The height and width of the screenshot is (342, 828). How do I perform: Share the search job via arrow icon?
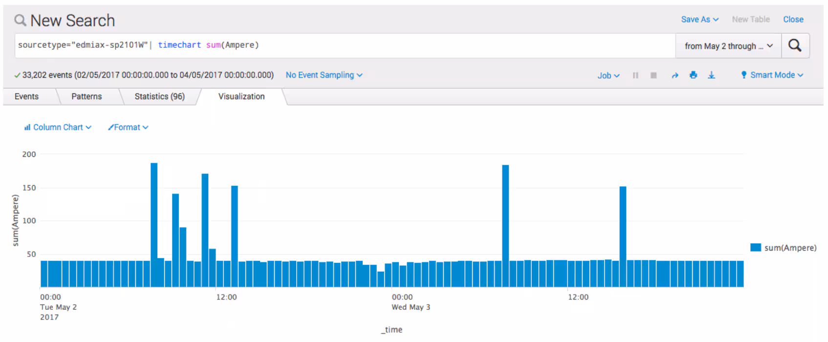(675, 75)
